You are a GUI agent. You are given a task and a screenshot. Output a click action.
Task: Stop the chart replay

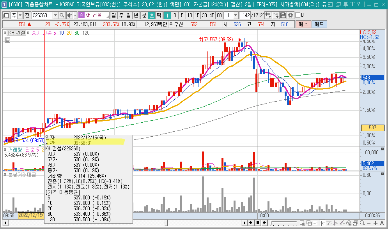coord(258,223)
